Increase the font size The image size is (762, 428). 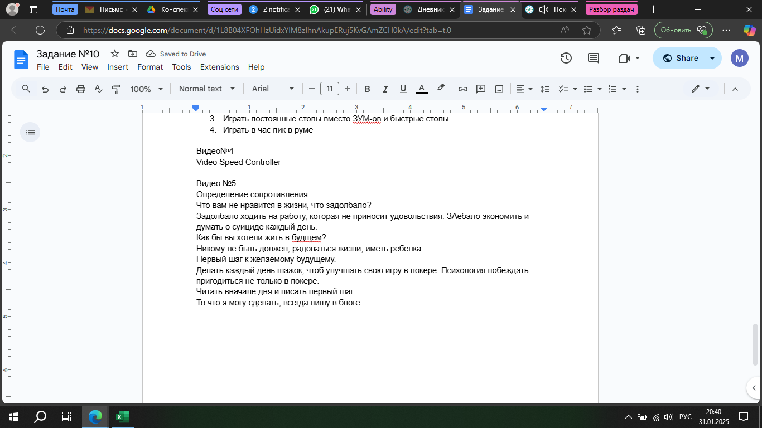click(348, 89)
